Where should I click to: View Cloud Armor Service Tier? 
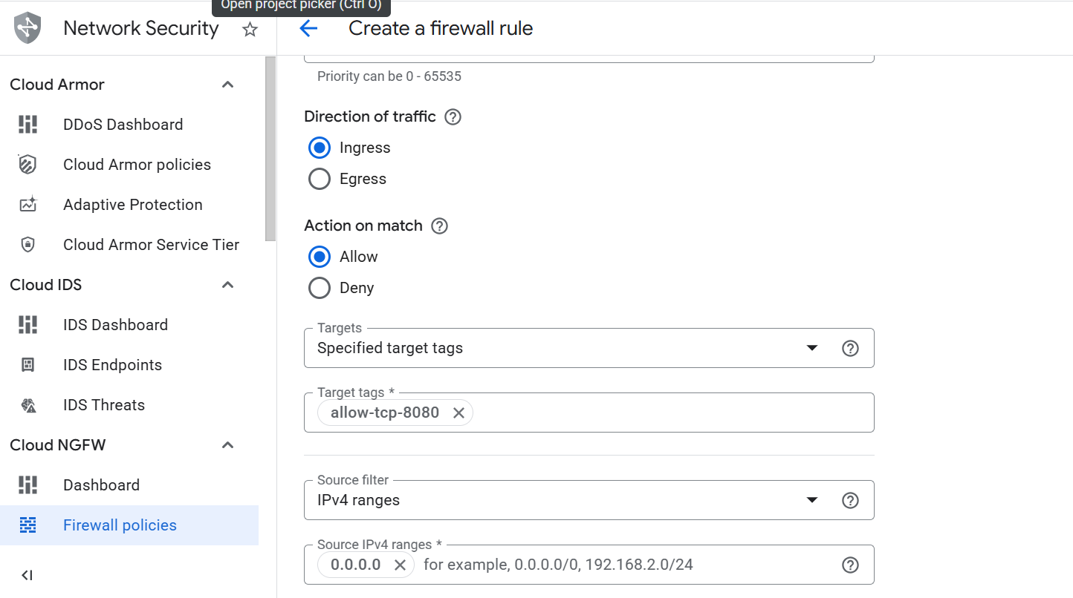point(150,244)
